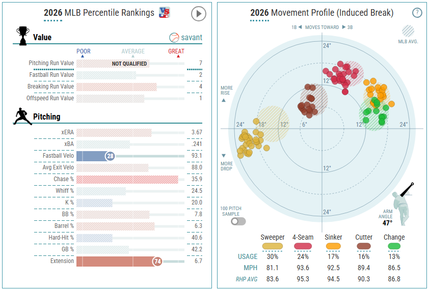Click the MLB AVG. hatched circle icon
Screen dimensions: 430x290
(x=408, y=31)
